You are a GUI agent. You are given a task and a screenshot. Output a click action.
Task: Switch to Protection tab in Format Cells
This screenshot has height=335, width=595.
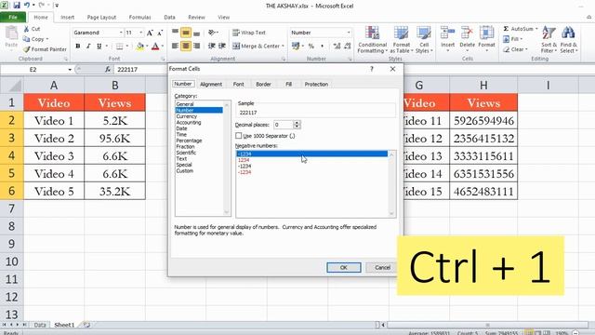[316, 85]
